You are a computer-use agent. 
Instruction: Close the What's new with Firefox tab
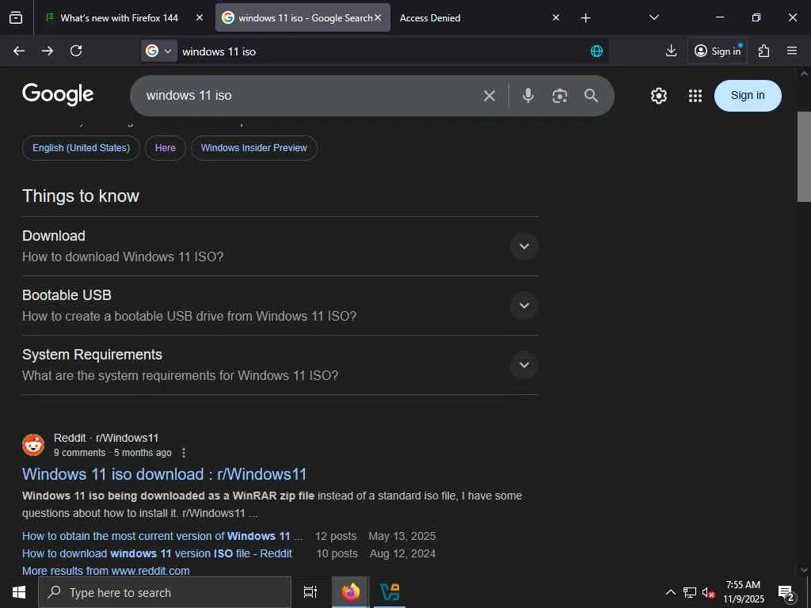coord(200,17)
